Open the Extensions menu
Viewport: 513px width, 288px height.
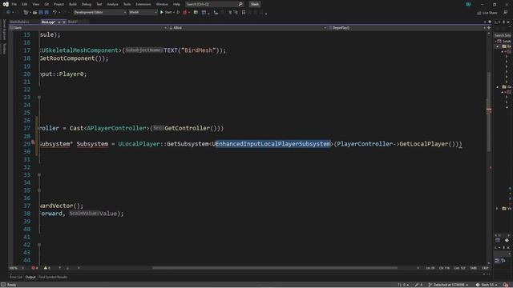click(143, 4)
